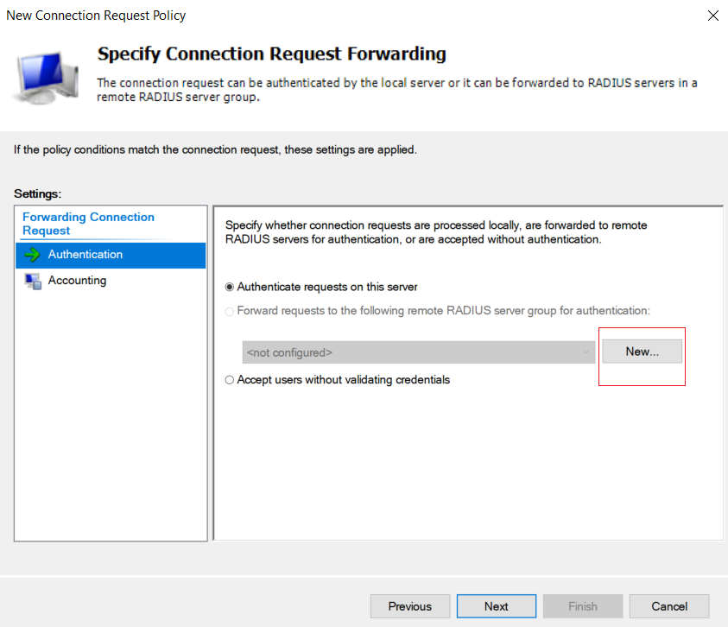Click the greyed-out Finish button

583,606
